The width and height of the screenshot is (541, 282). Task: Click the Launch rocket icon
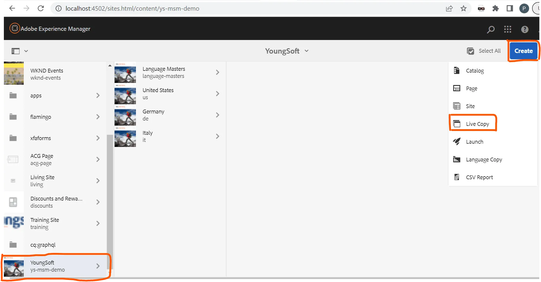click(457, 142)
